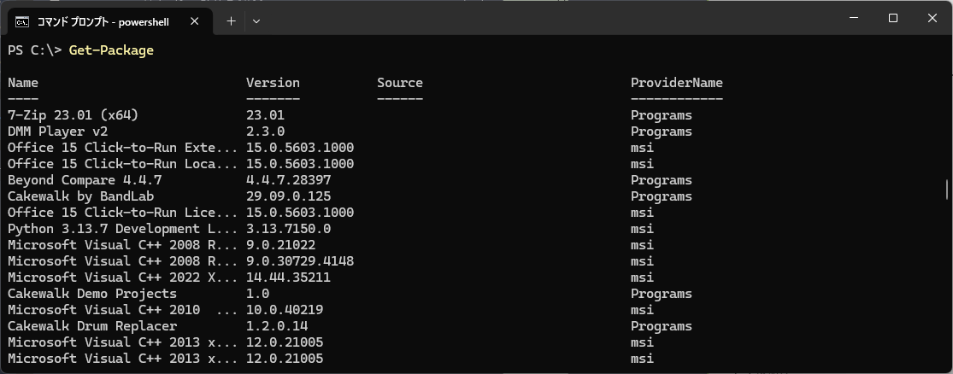Minimize the terminal window

[854, 19]
